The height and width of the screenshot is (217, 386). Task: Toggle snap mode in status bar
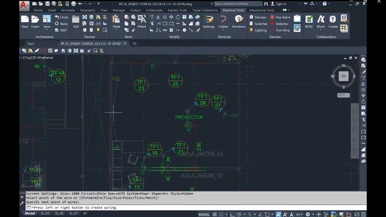point(221,215)
